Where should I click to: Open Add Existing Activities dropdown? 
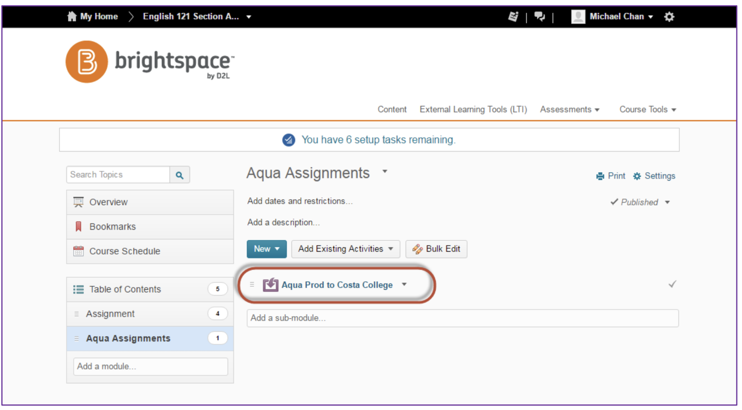tap(345, 249)
